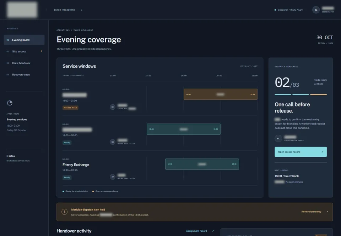341x236 pixels.
Task: Go to Site access in the sidebar
Action: (24, 52)
